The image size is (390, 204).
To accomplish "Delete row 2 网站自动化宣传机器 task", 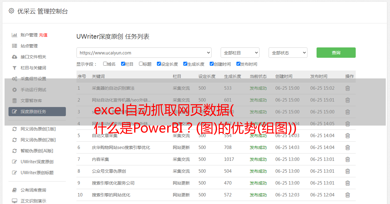I will point(348,100).
